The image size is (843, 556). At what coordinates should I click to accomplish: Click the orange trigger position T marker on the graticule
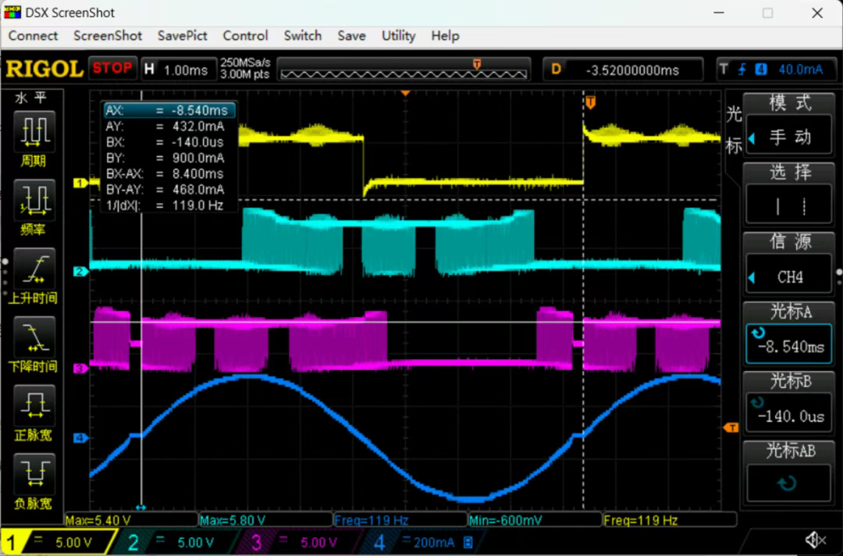click(591, 102)
